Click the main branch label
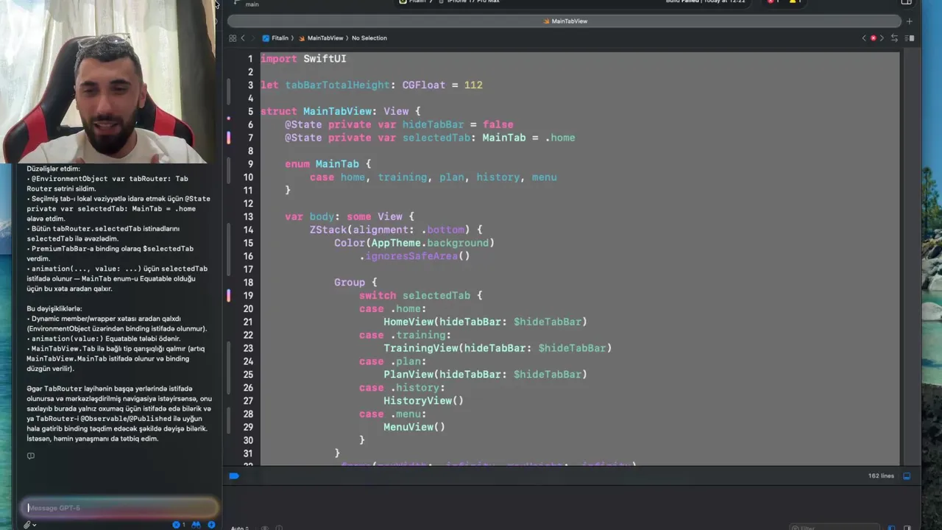This screenshot has height=530, width=942. click(252, 4)
